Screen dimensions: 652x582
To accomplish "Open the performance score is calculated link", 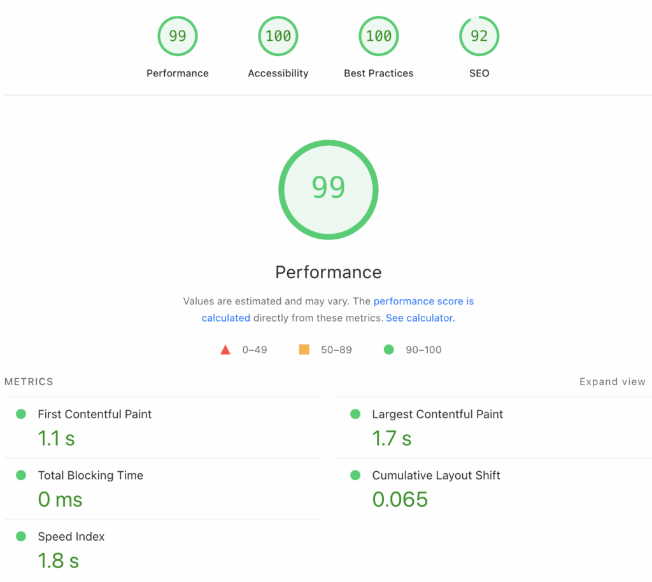I will click(x=423, y=301).
